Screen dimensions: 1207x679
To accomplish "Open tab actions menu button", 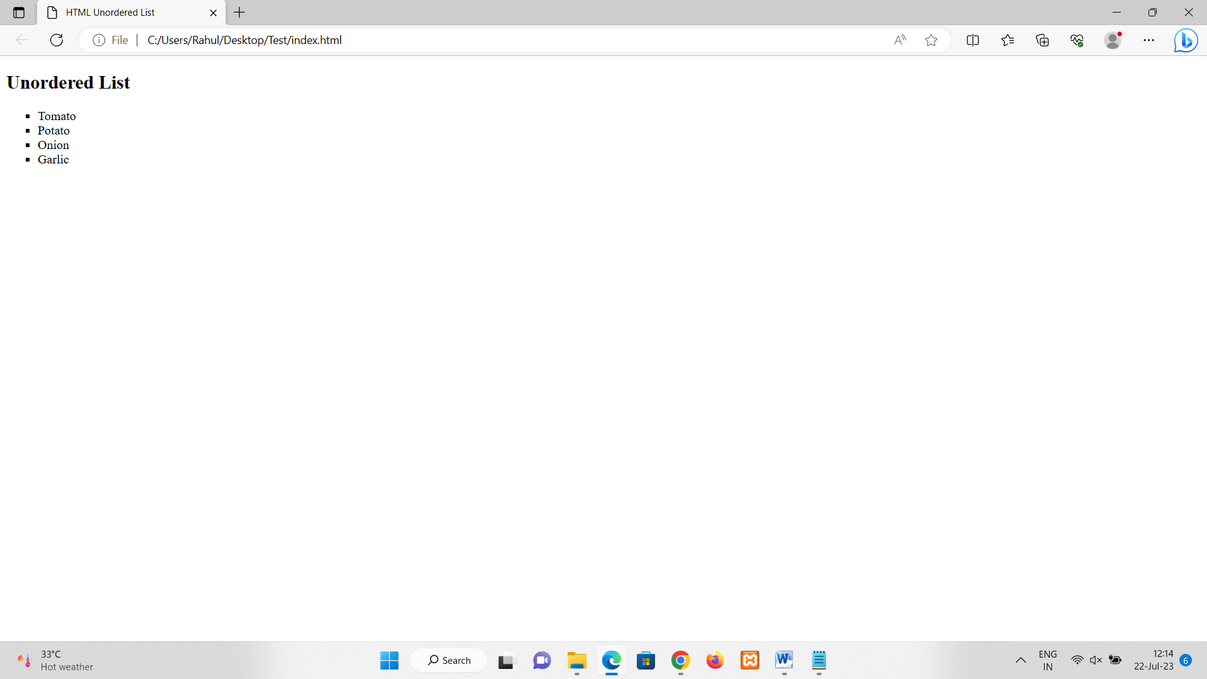I will tap(19, 13).
